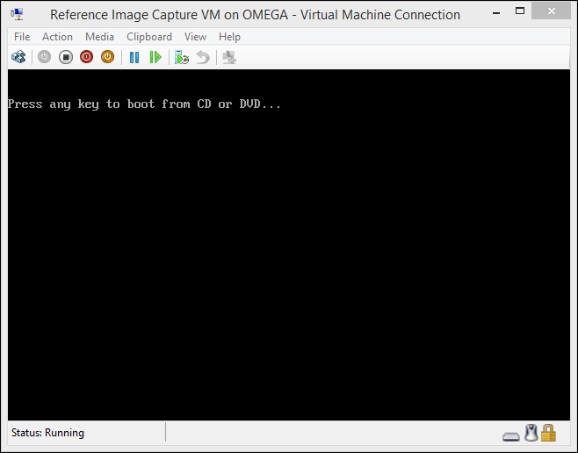Click the window system menu icon

17,14
